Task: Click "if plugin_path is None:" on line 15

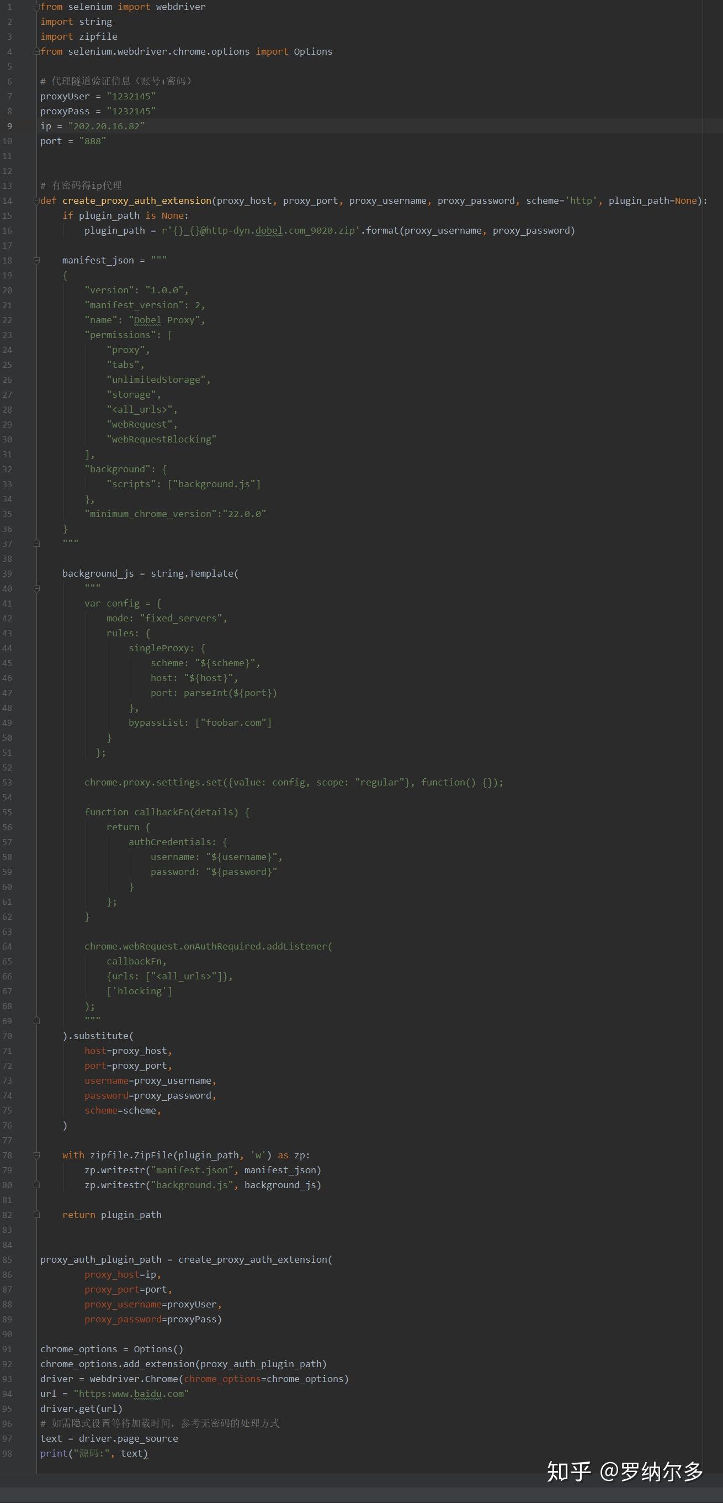Action: [125, 216]
